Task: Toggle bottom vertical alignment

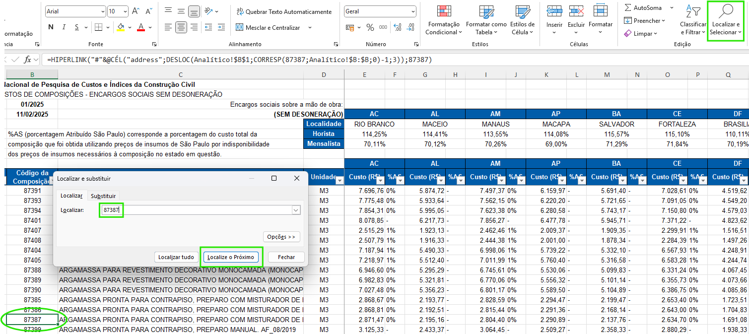Action: pyautogui.click(x=194, y=11)
